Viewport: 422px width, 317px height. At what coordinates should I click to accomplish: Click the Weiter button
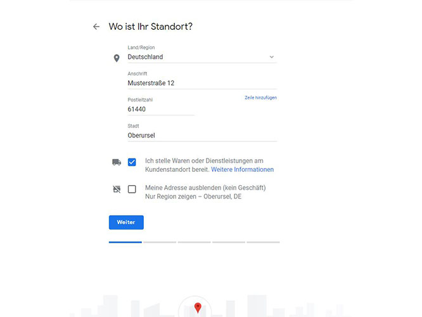[x=126, y=222]
